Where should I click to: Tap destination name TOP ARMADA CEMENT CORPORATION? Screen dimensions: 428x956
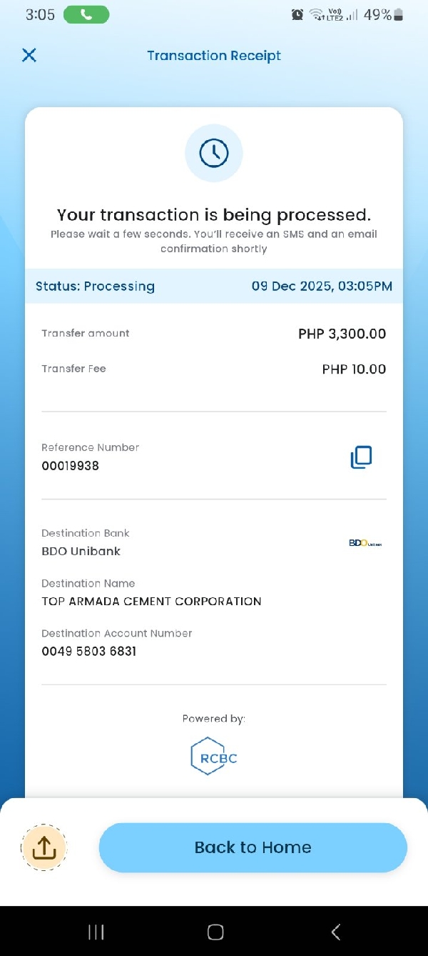click(151, 602)
